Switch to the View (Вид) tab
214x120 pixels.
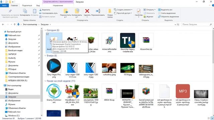click(38, 6)
